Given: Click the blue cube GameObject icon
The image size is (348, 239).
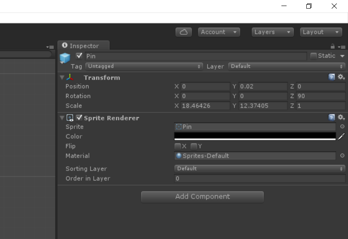Looking at the screenshot, I should click(x=65, y=58).
